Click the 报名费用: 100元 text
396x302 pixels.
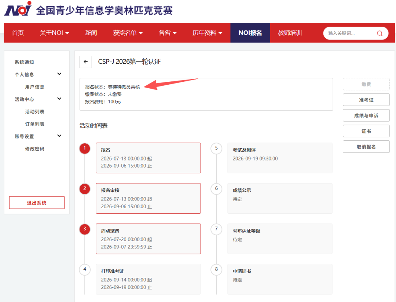tap(103, 102)
